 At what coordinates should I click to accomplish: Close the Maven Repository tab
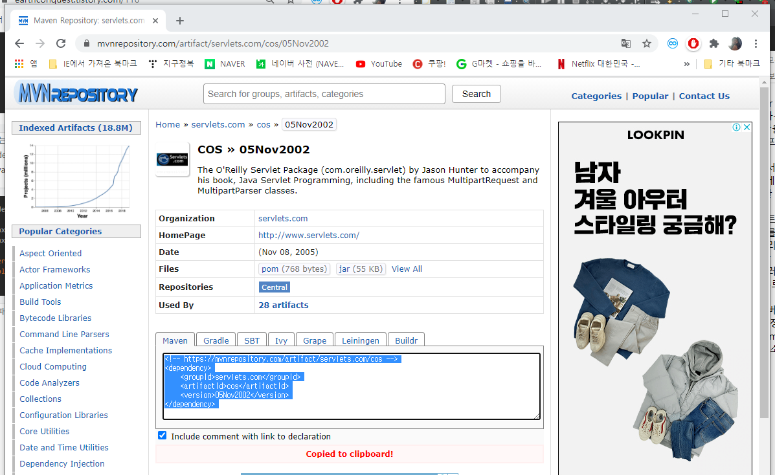[155, 21]
